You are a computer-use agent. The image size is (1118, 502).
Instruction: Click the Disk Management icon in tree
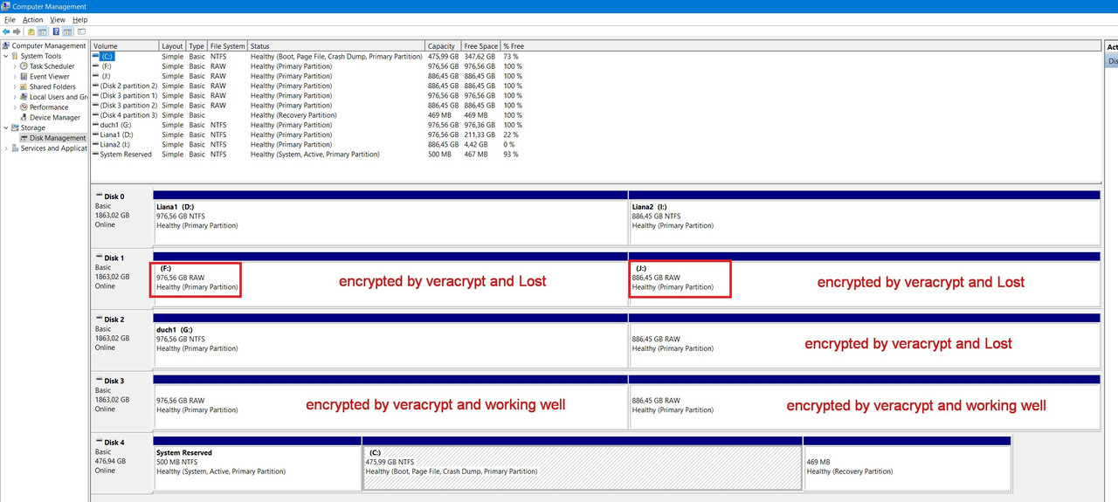24,138
